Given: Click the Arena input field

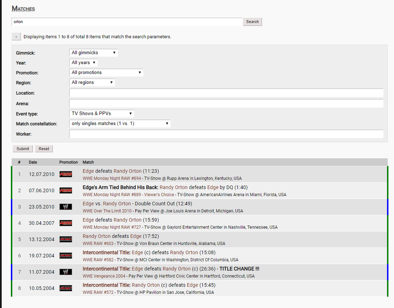Looking at the screenshot, I should click(226, 103).
